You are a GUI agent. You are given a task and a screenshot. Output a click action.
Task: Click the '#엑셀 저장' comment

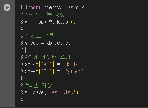pyautogui.click(x=38, y=85)
